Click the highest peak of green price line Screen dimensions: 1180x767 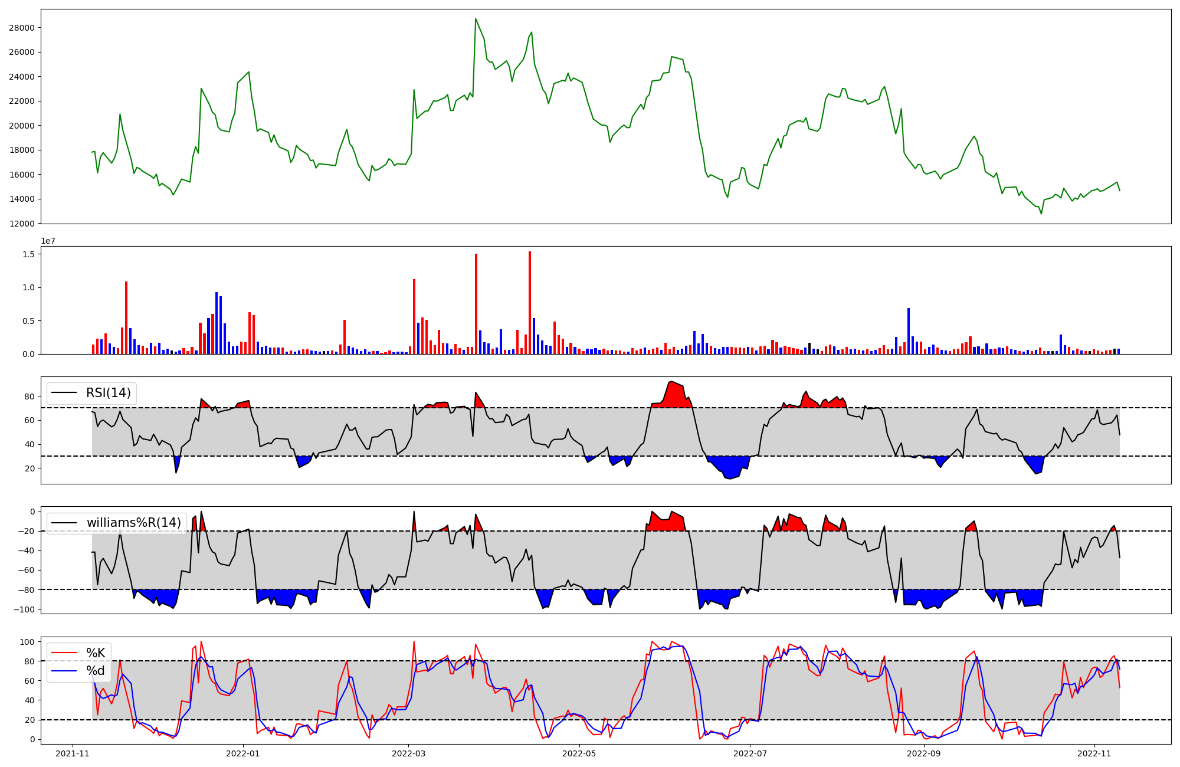click(476, 19)
